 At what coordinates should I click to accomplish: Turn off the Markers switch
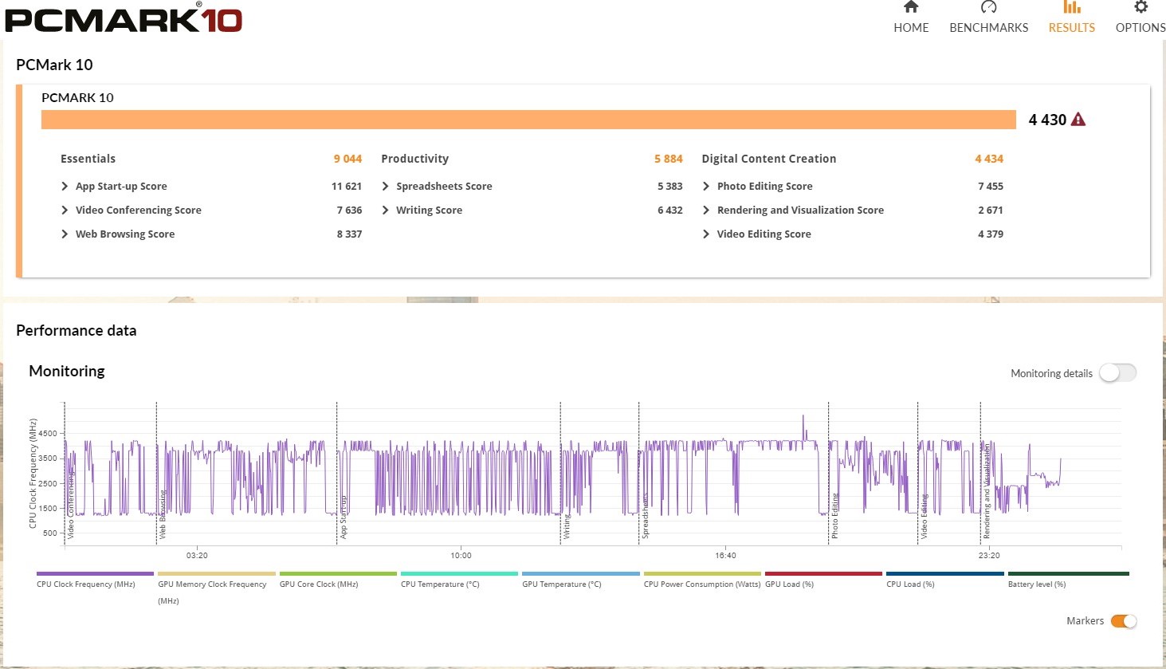pos(1124,621)
